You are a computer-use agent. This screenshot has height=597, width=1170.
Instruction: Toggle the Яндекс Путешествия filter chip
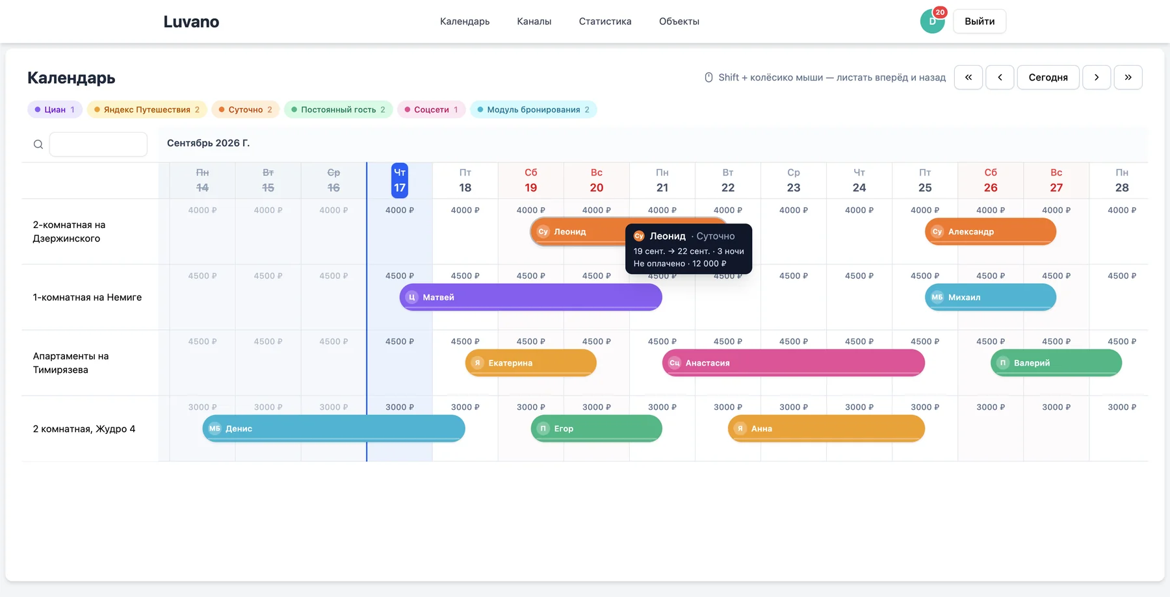[x=147, y=110]
